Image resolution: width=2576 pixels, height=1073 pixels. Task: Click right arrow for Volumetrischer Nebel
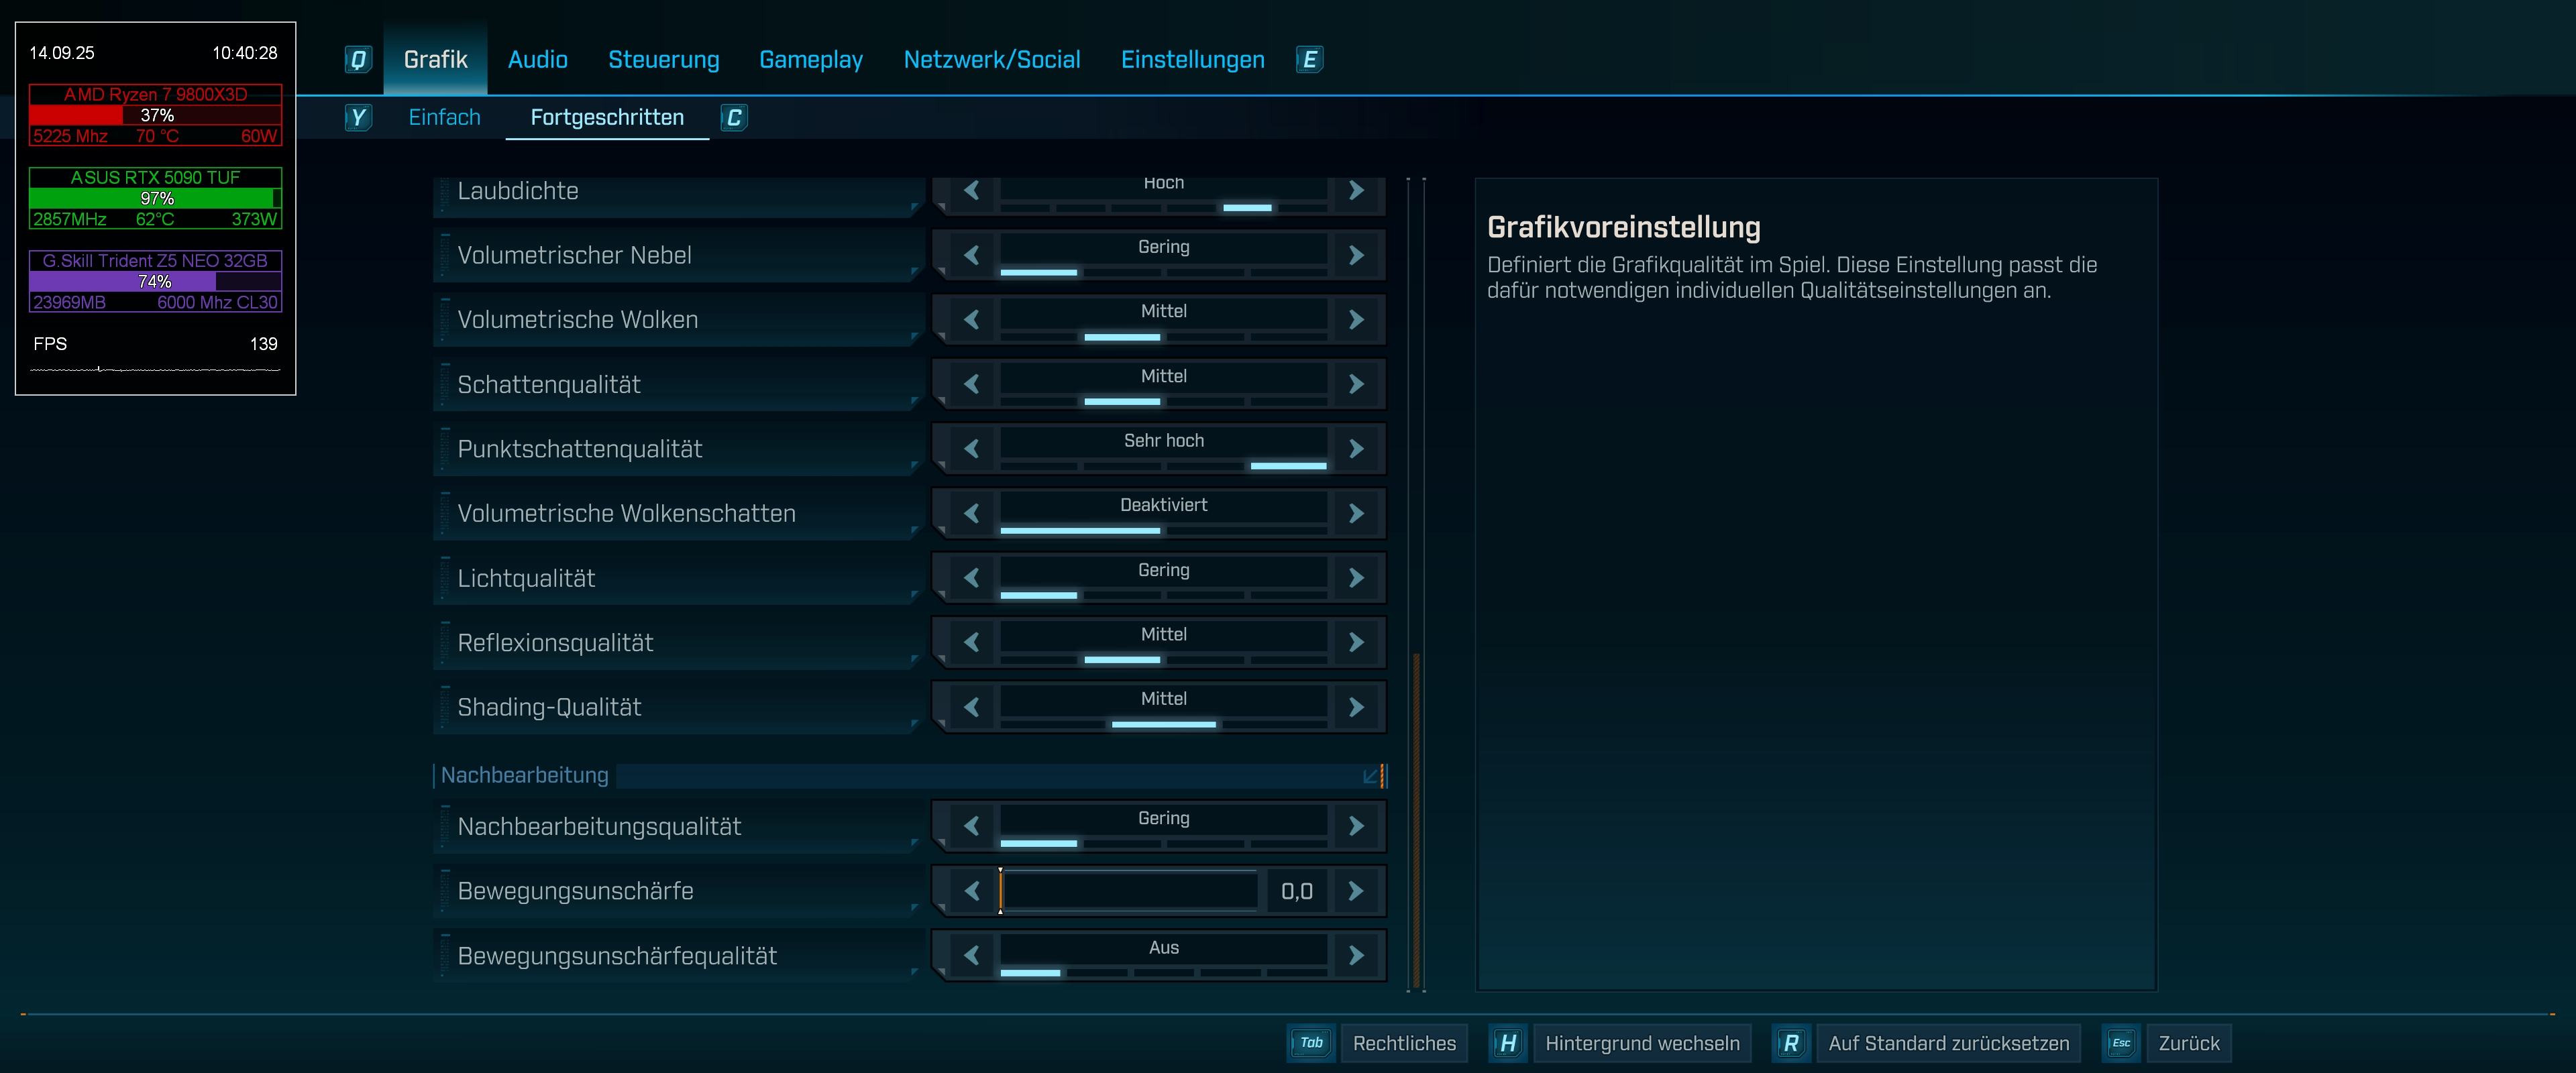(x=1355, y=255)
